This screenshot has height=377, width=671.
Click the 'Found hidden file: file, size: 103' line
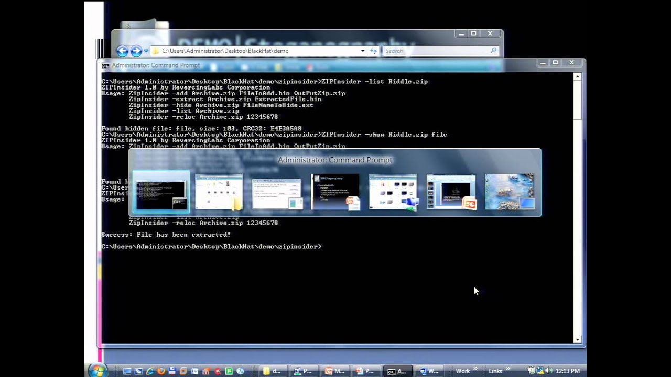tap(201, 129)
